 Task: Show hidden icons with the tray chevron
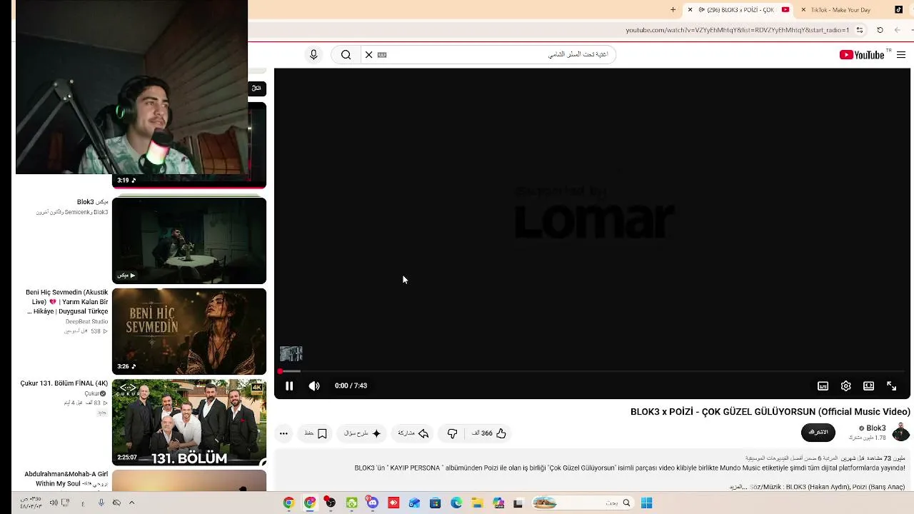pos(131,503)
